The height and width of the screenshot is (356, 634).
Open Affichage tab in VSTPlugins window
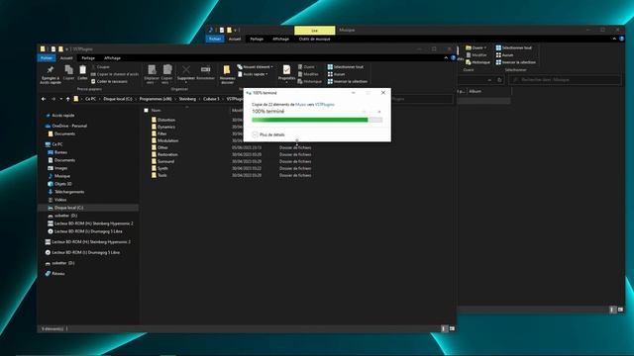coord(112,58)
